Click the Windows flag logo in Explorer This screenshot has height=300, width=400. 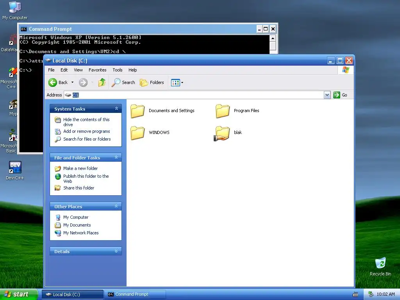346,70
